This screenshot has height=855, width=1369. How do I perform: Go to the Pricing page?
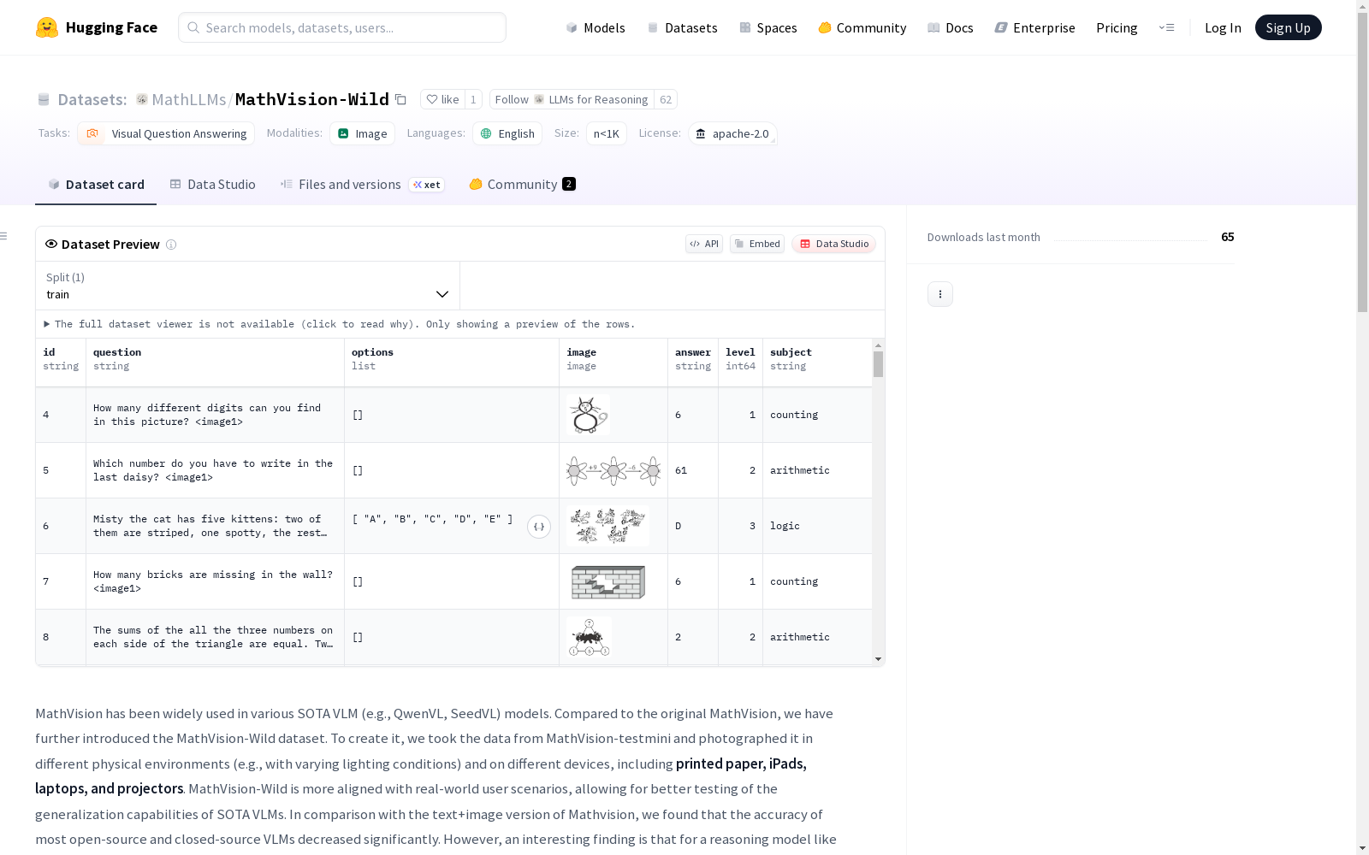click(1117, 27)
